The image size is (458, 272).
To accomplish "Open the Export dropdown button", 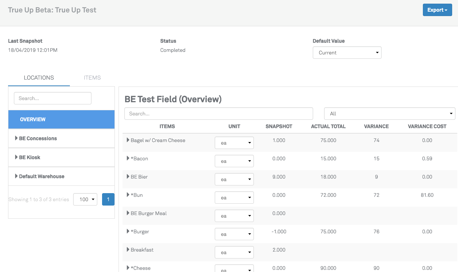I will click(437, 10).
